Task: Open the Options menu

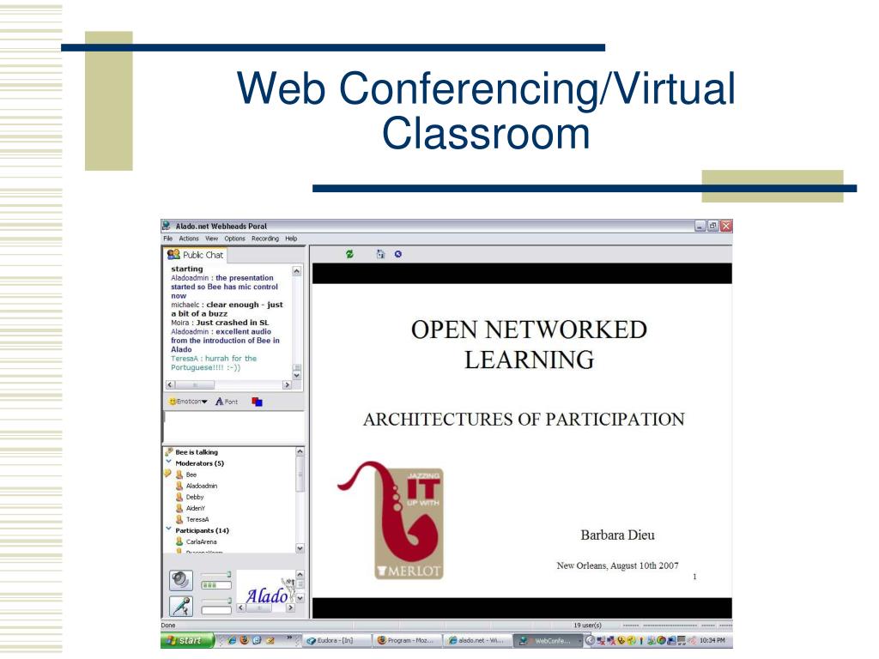Action: click(x=235, y=239)
